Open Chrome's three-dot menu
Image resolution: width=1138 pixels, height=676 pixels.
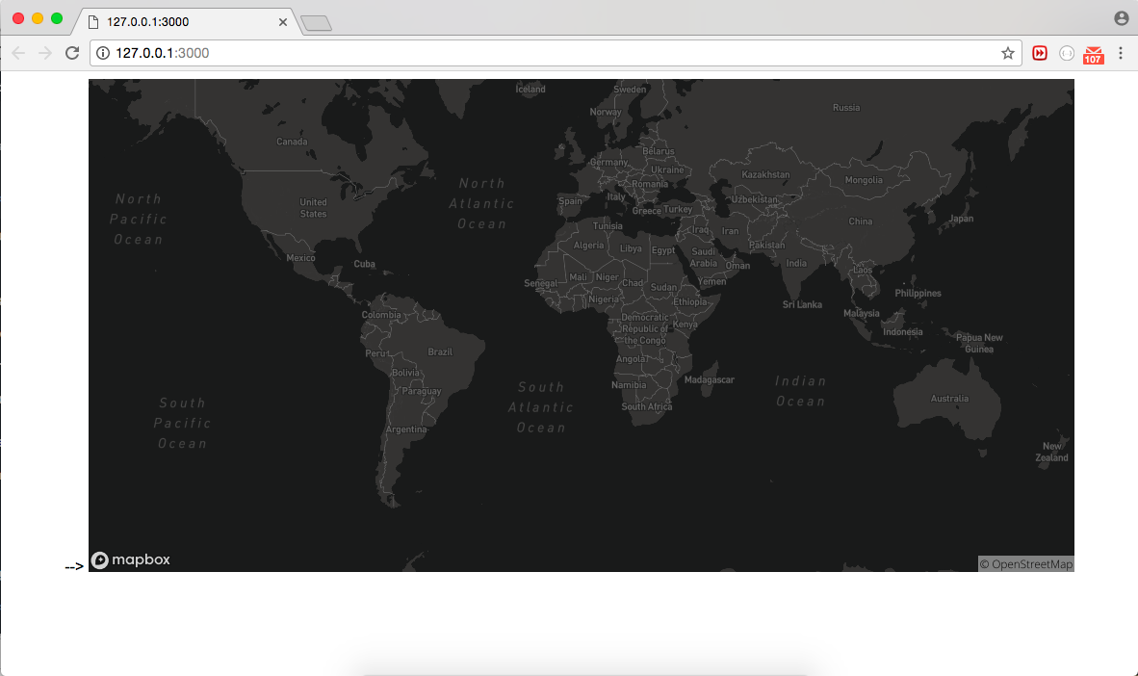(x=1121, y=53)
